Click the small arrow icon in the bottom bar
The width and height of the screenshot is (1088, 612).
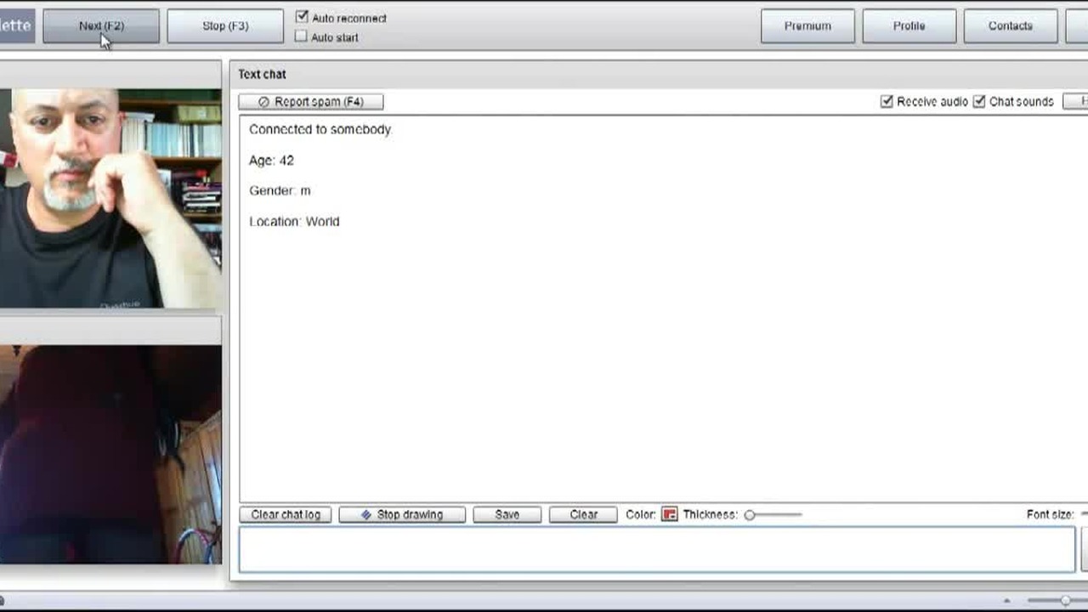tap(1007, 601)
